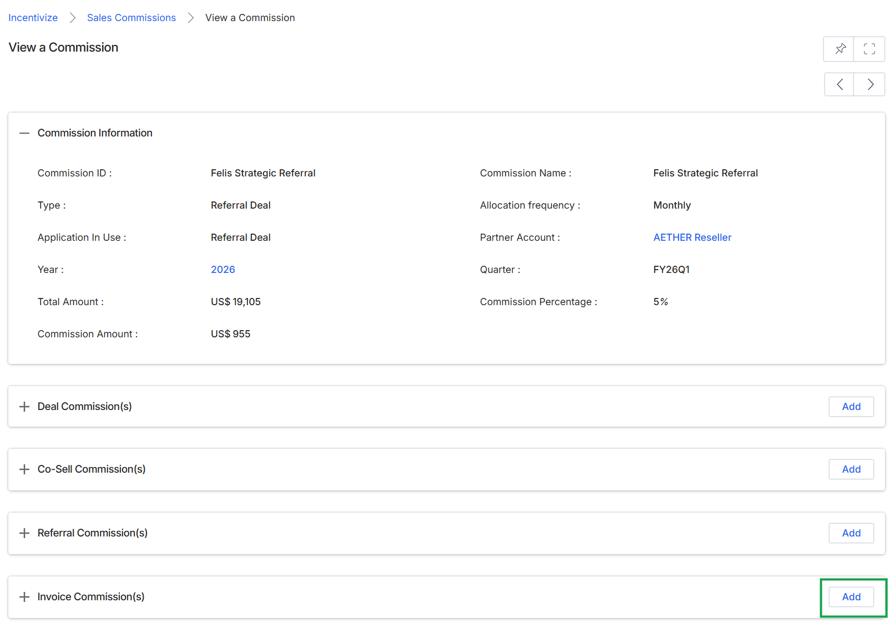The image size is (895, 638).
Task: Click the Monthly allocation frequency value
Action: coord(672,205)
